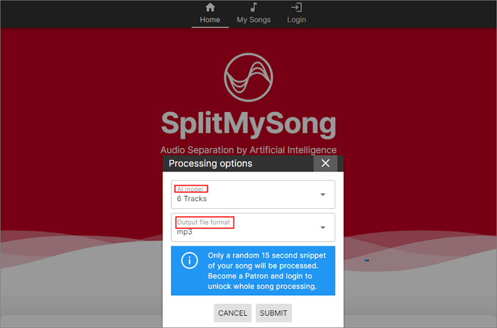Open the Login tab label
This screenshot has height=328, width=497.
[296, 20]
